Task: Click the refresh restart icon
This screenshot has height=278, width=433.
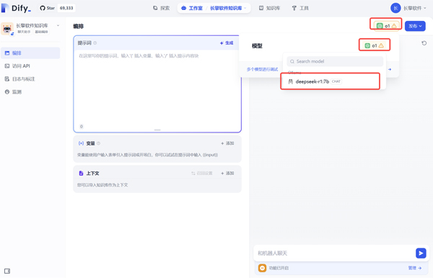Action: [424, 43]
